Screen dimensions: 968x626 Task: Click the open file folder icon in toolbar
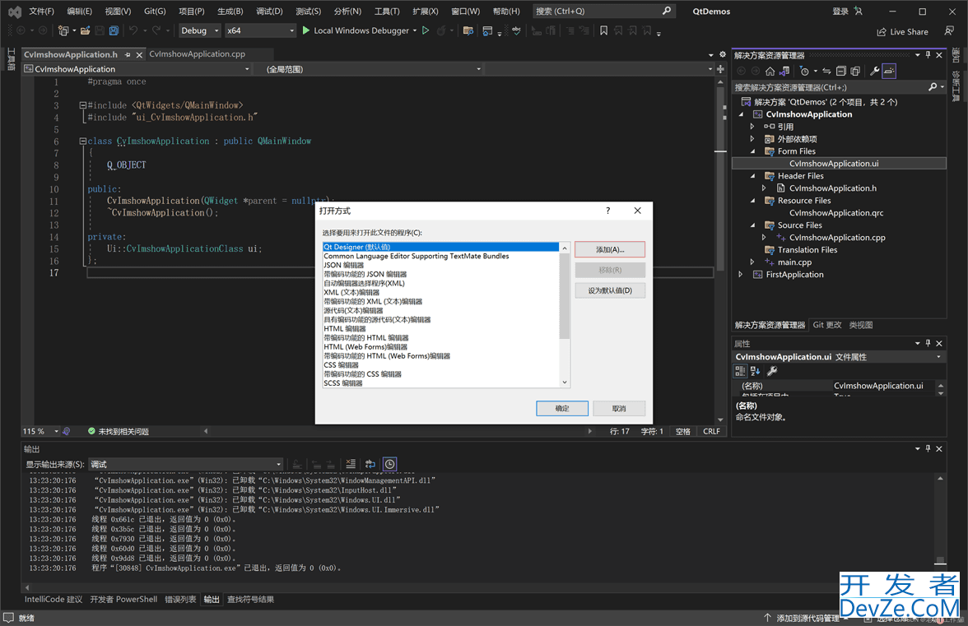(x=86, y=30)
